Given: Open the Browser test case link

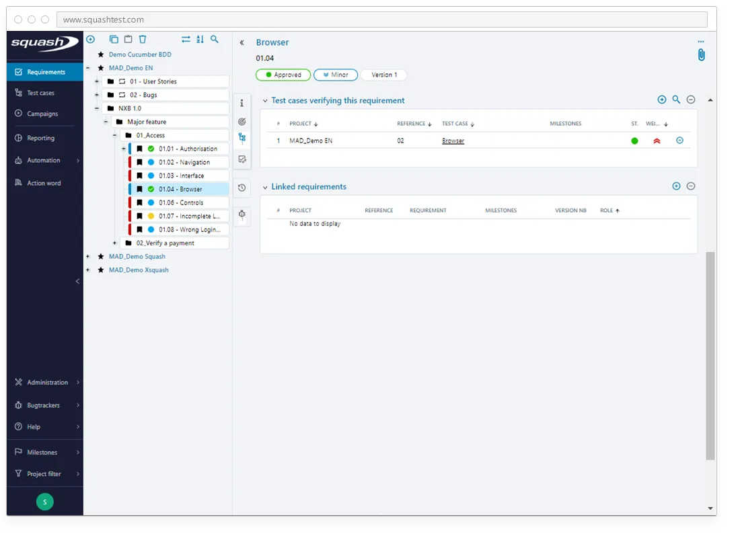Looking at the screenshot, I should pos(453,141).
